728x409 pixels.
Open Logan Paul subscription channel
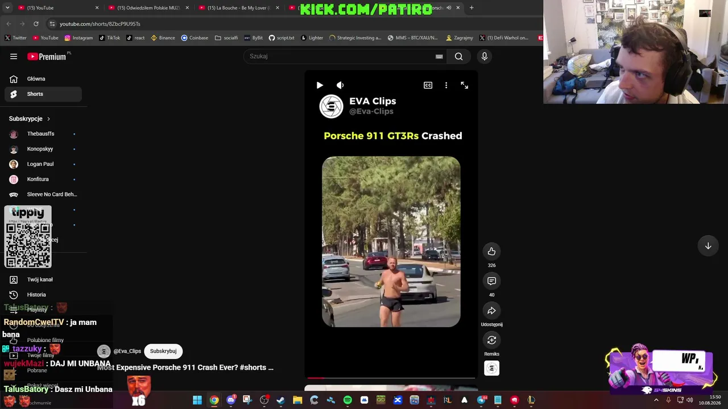43,164
